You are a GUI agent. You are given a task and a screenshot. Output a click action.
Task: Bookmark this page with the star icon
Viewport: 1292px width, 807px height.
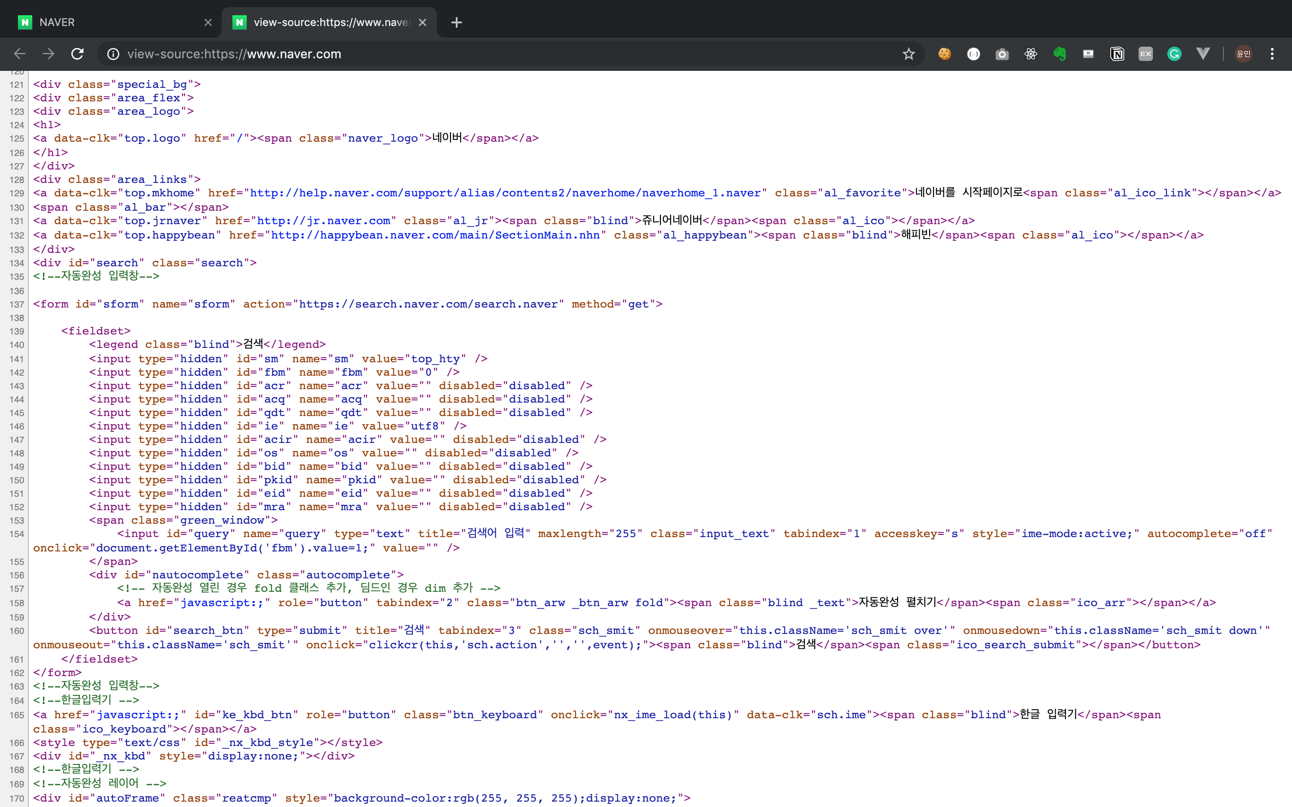909,54
